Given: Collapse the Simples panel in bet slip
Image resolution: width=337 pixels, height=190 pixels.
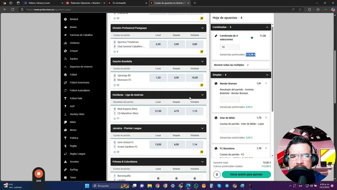Looking at the screenshot, I should click(x=267, y=75).
